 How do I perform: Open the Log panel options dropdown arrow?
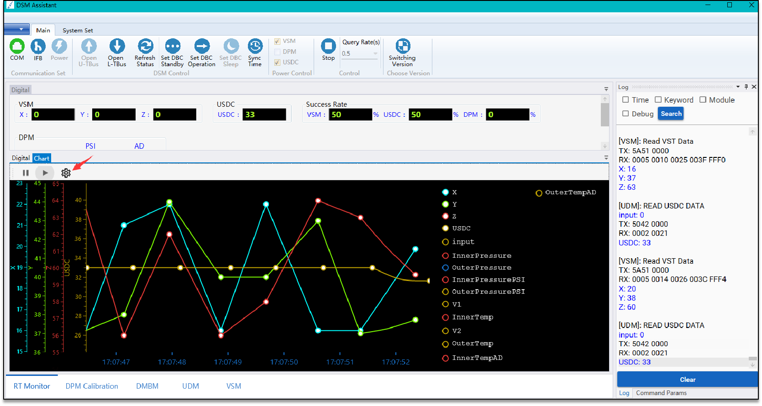pyautogui.click(x=738, y=87)
